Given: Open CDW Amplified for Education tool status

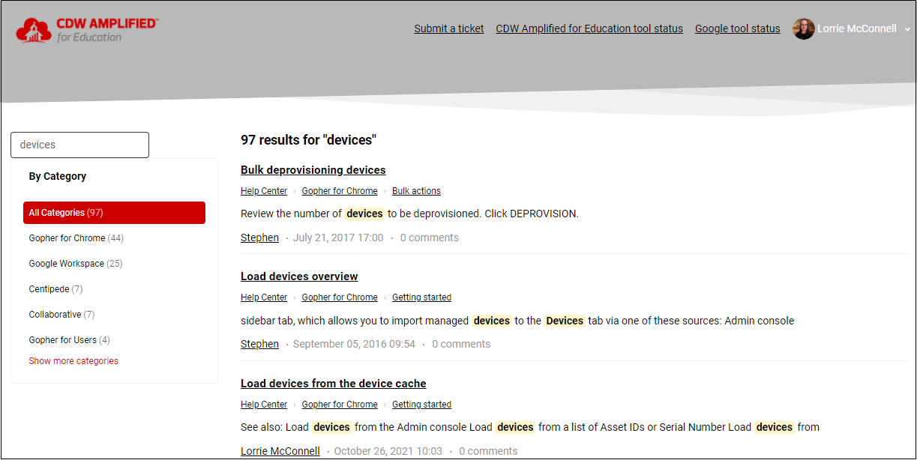Looking at the screenshot, I should pyautogui.click(x=589, y=28).
